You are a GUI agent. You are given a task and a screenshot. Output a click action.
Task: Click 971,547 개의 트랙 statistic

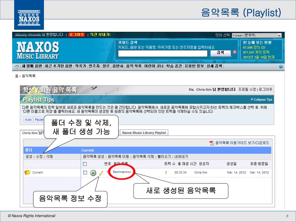[x=256, y=52]
